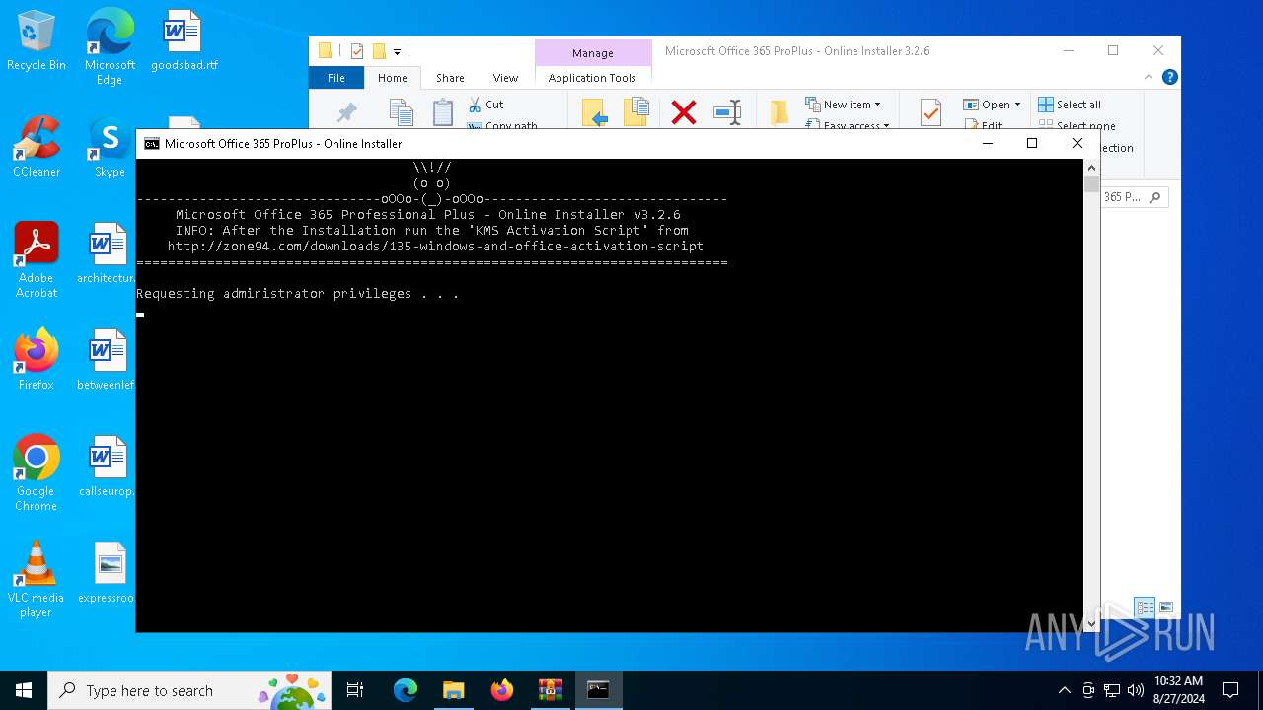Close the Online Installer console window
Screen dimensions: 1263x710
pyautogui.click(x=1077, y=144)
